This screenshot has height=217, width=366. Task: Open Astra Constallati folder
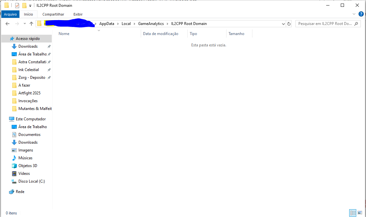pyautogui.click(x=32, y=62)
